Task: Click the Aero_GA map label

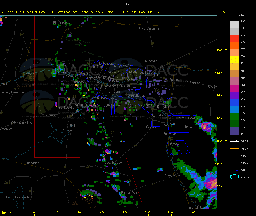Action: pyautogui.click(x=170, y=133)
